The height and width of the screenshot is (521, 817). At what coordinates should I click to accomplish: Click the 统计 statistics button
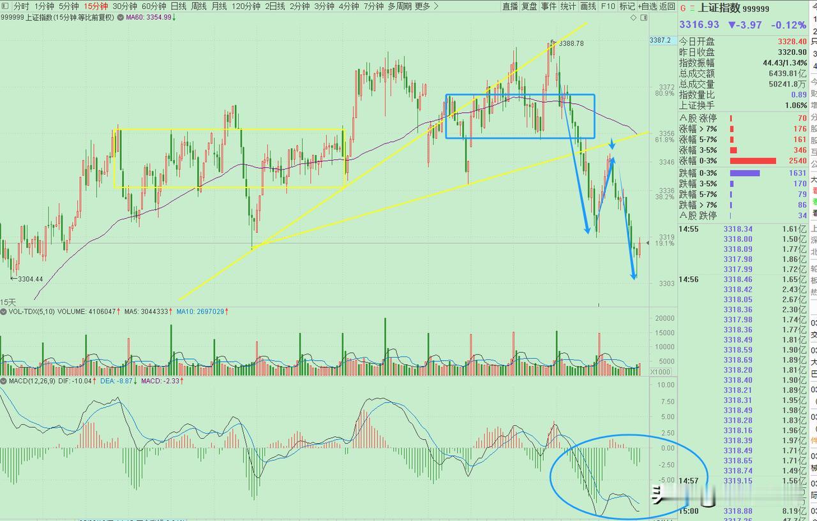coord(568,6)
